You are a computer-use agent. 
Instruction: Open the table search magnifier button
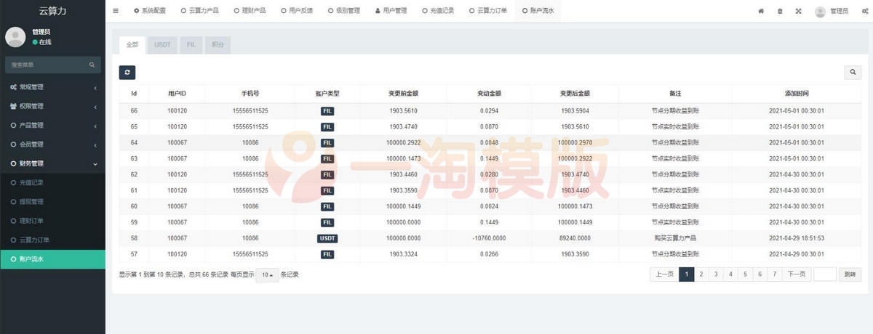(x=853, y=73)
